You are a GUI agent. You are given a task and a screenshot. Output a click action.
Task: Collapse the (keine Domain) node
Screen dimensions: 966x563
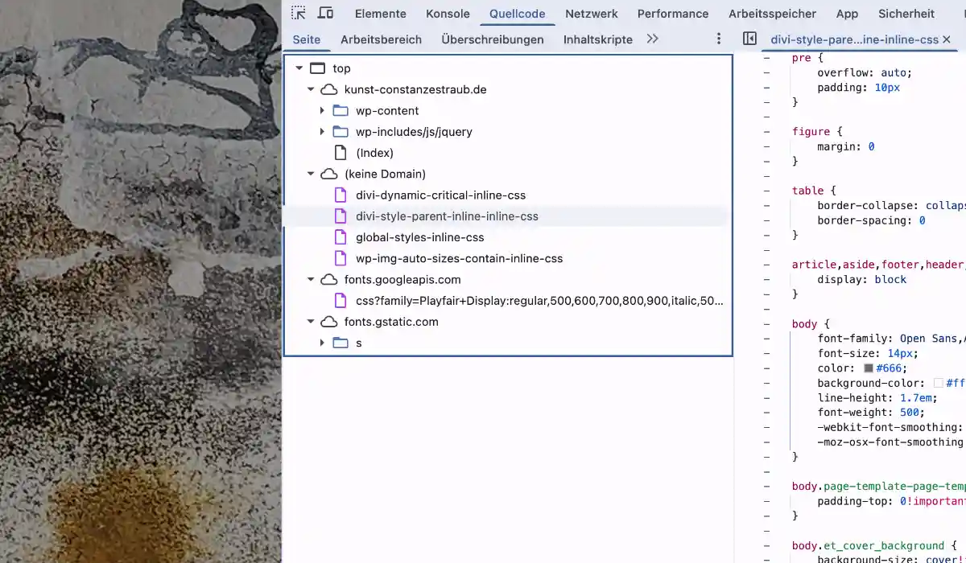tap(311, 174)
